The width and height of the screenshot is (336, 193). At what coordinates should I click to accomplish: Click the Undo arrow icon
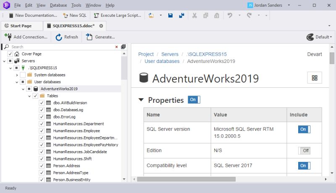click(x=230, y=16)
